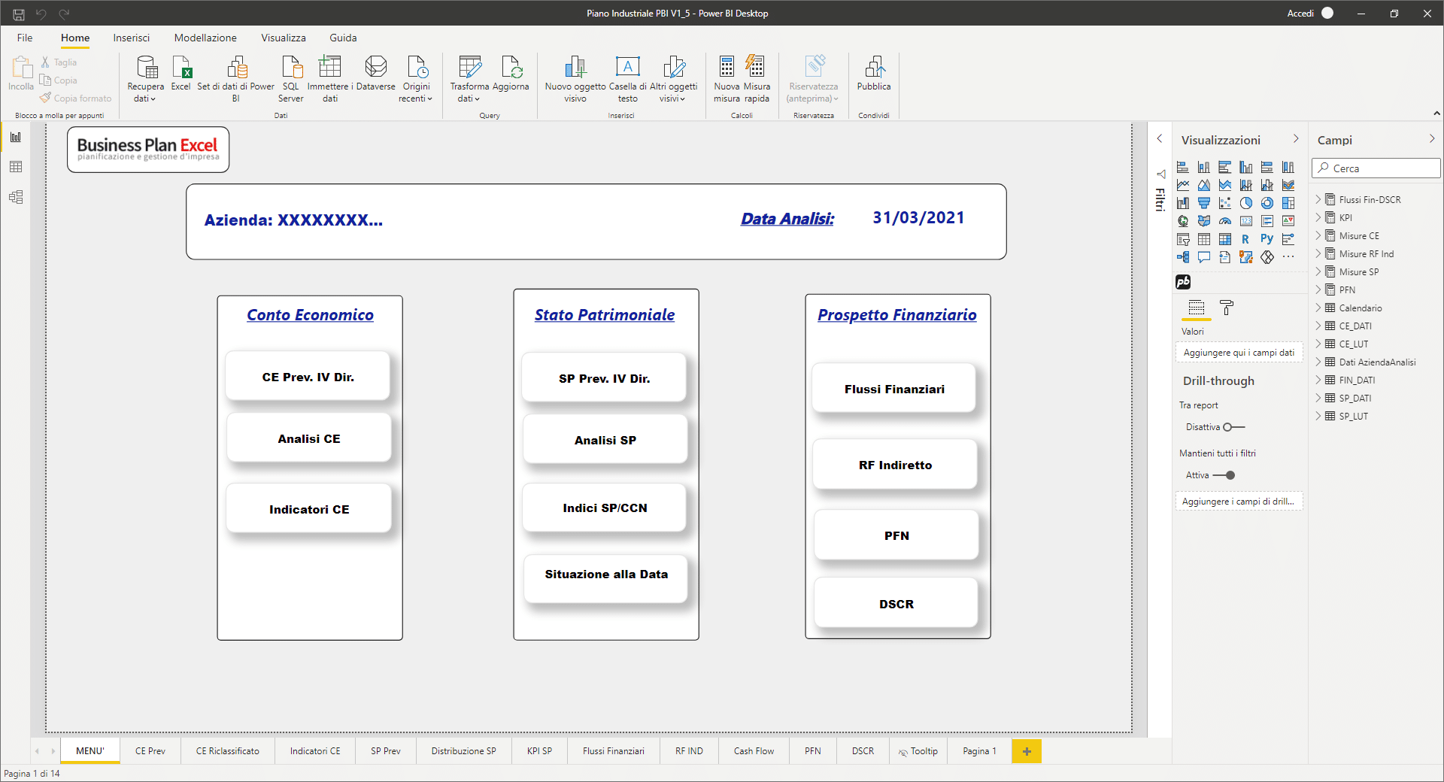Expand the KPI table fields

coord(1318,218)
